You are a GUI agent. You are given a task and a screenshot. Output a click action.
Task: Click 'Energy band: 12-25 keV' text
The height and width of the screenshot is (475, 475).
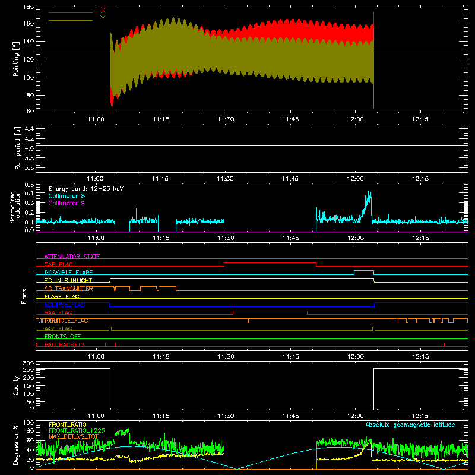86,189
